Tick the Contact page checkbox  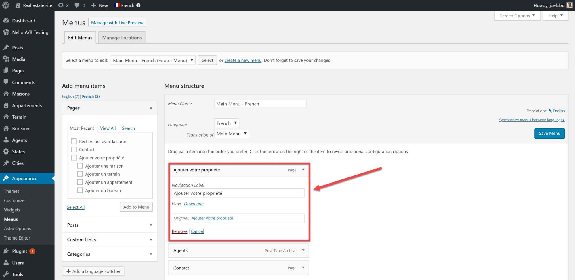(74, 150)
